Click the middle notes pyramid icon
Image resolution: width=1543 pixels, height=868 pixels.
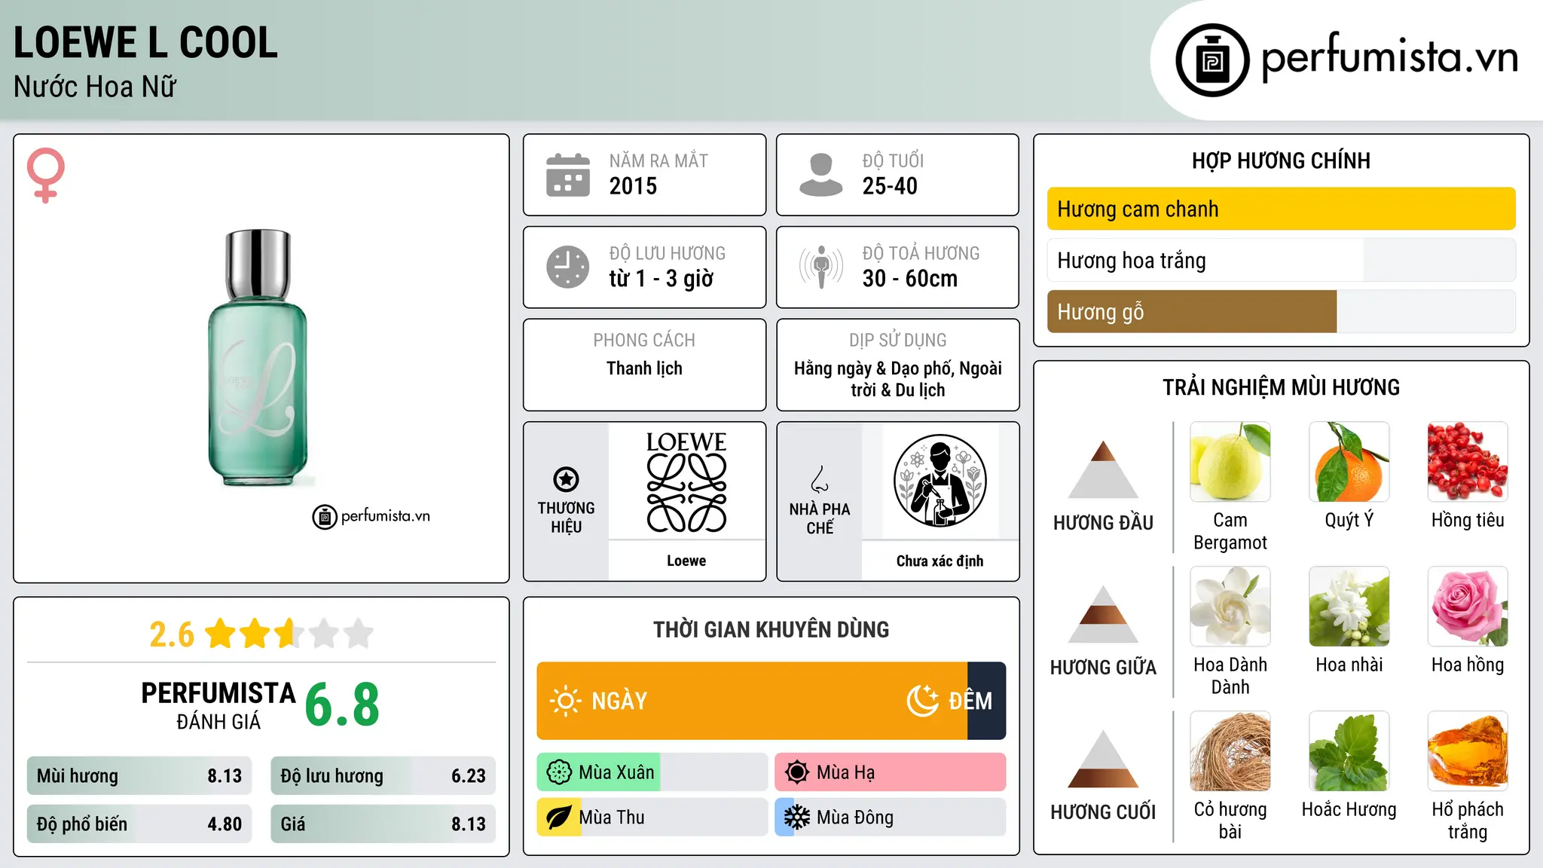click(1103, 614)
